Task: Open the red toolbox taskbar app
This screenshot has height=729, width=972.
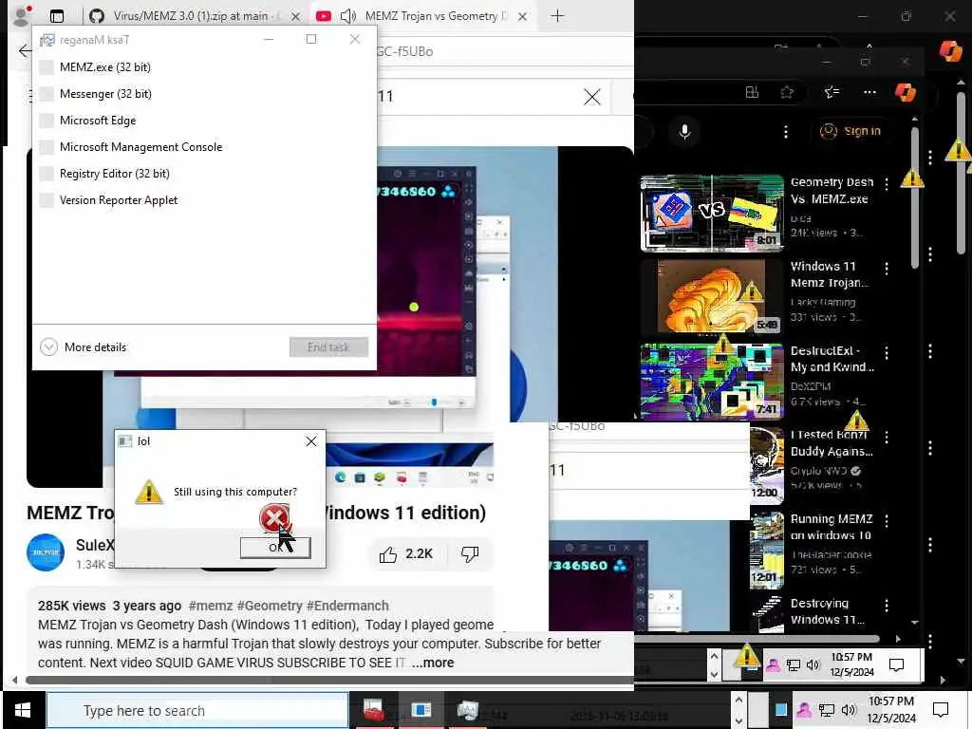Action: [x=373, y=710]
